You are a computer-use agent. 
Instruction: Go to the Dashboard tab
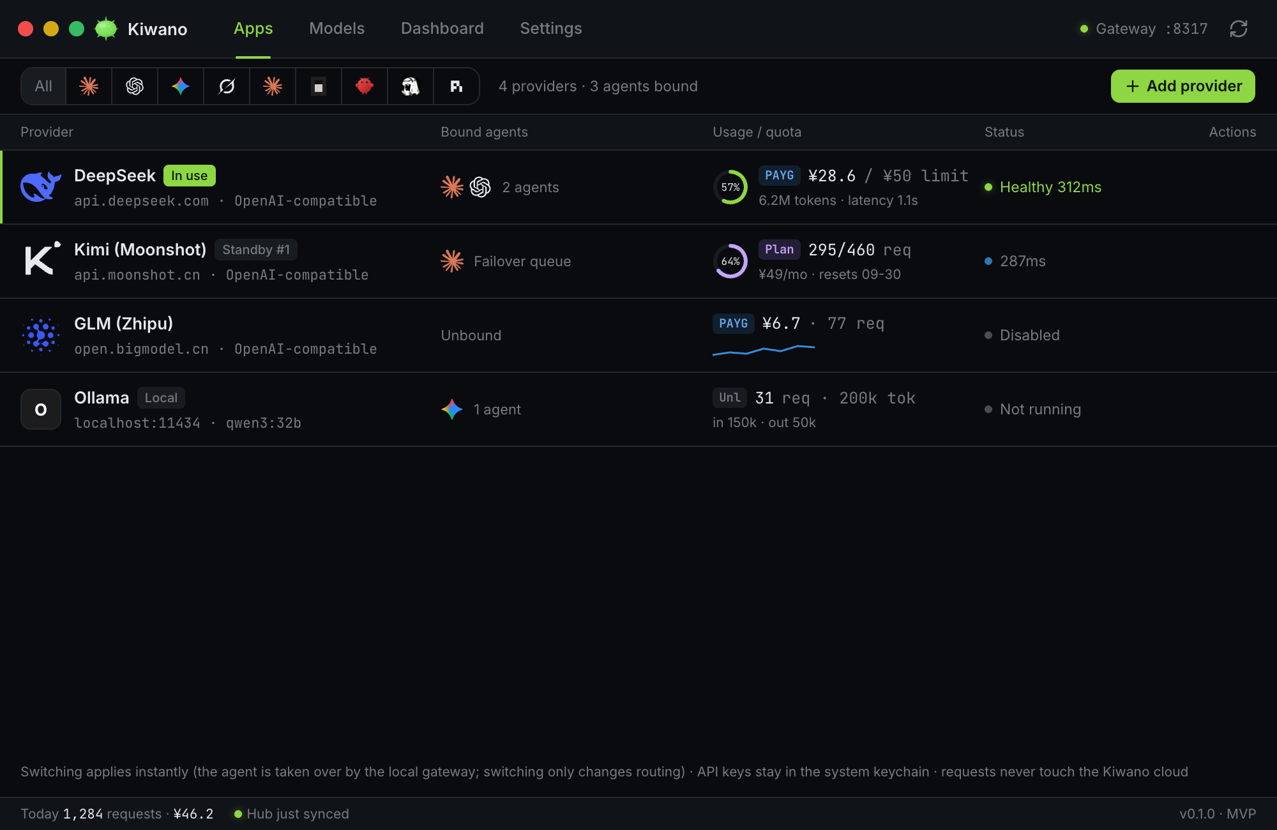(442, 29)
